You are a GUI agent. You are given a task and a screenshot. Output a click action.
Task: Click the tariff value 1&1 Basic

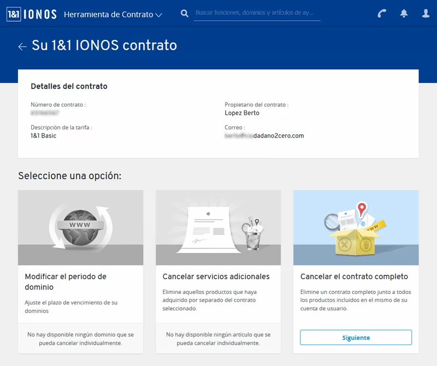click(44, 136)
